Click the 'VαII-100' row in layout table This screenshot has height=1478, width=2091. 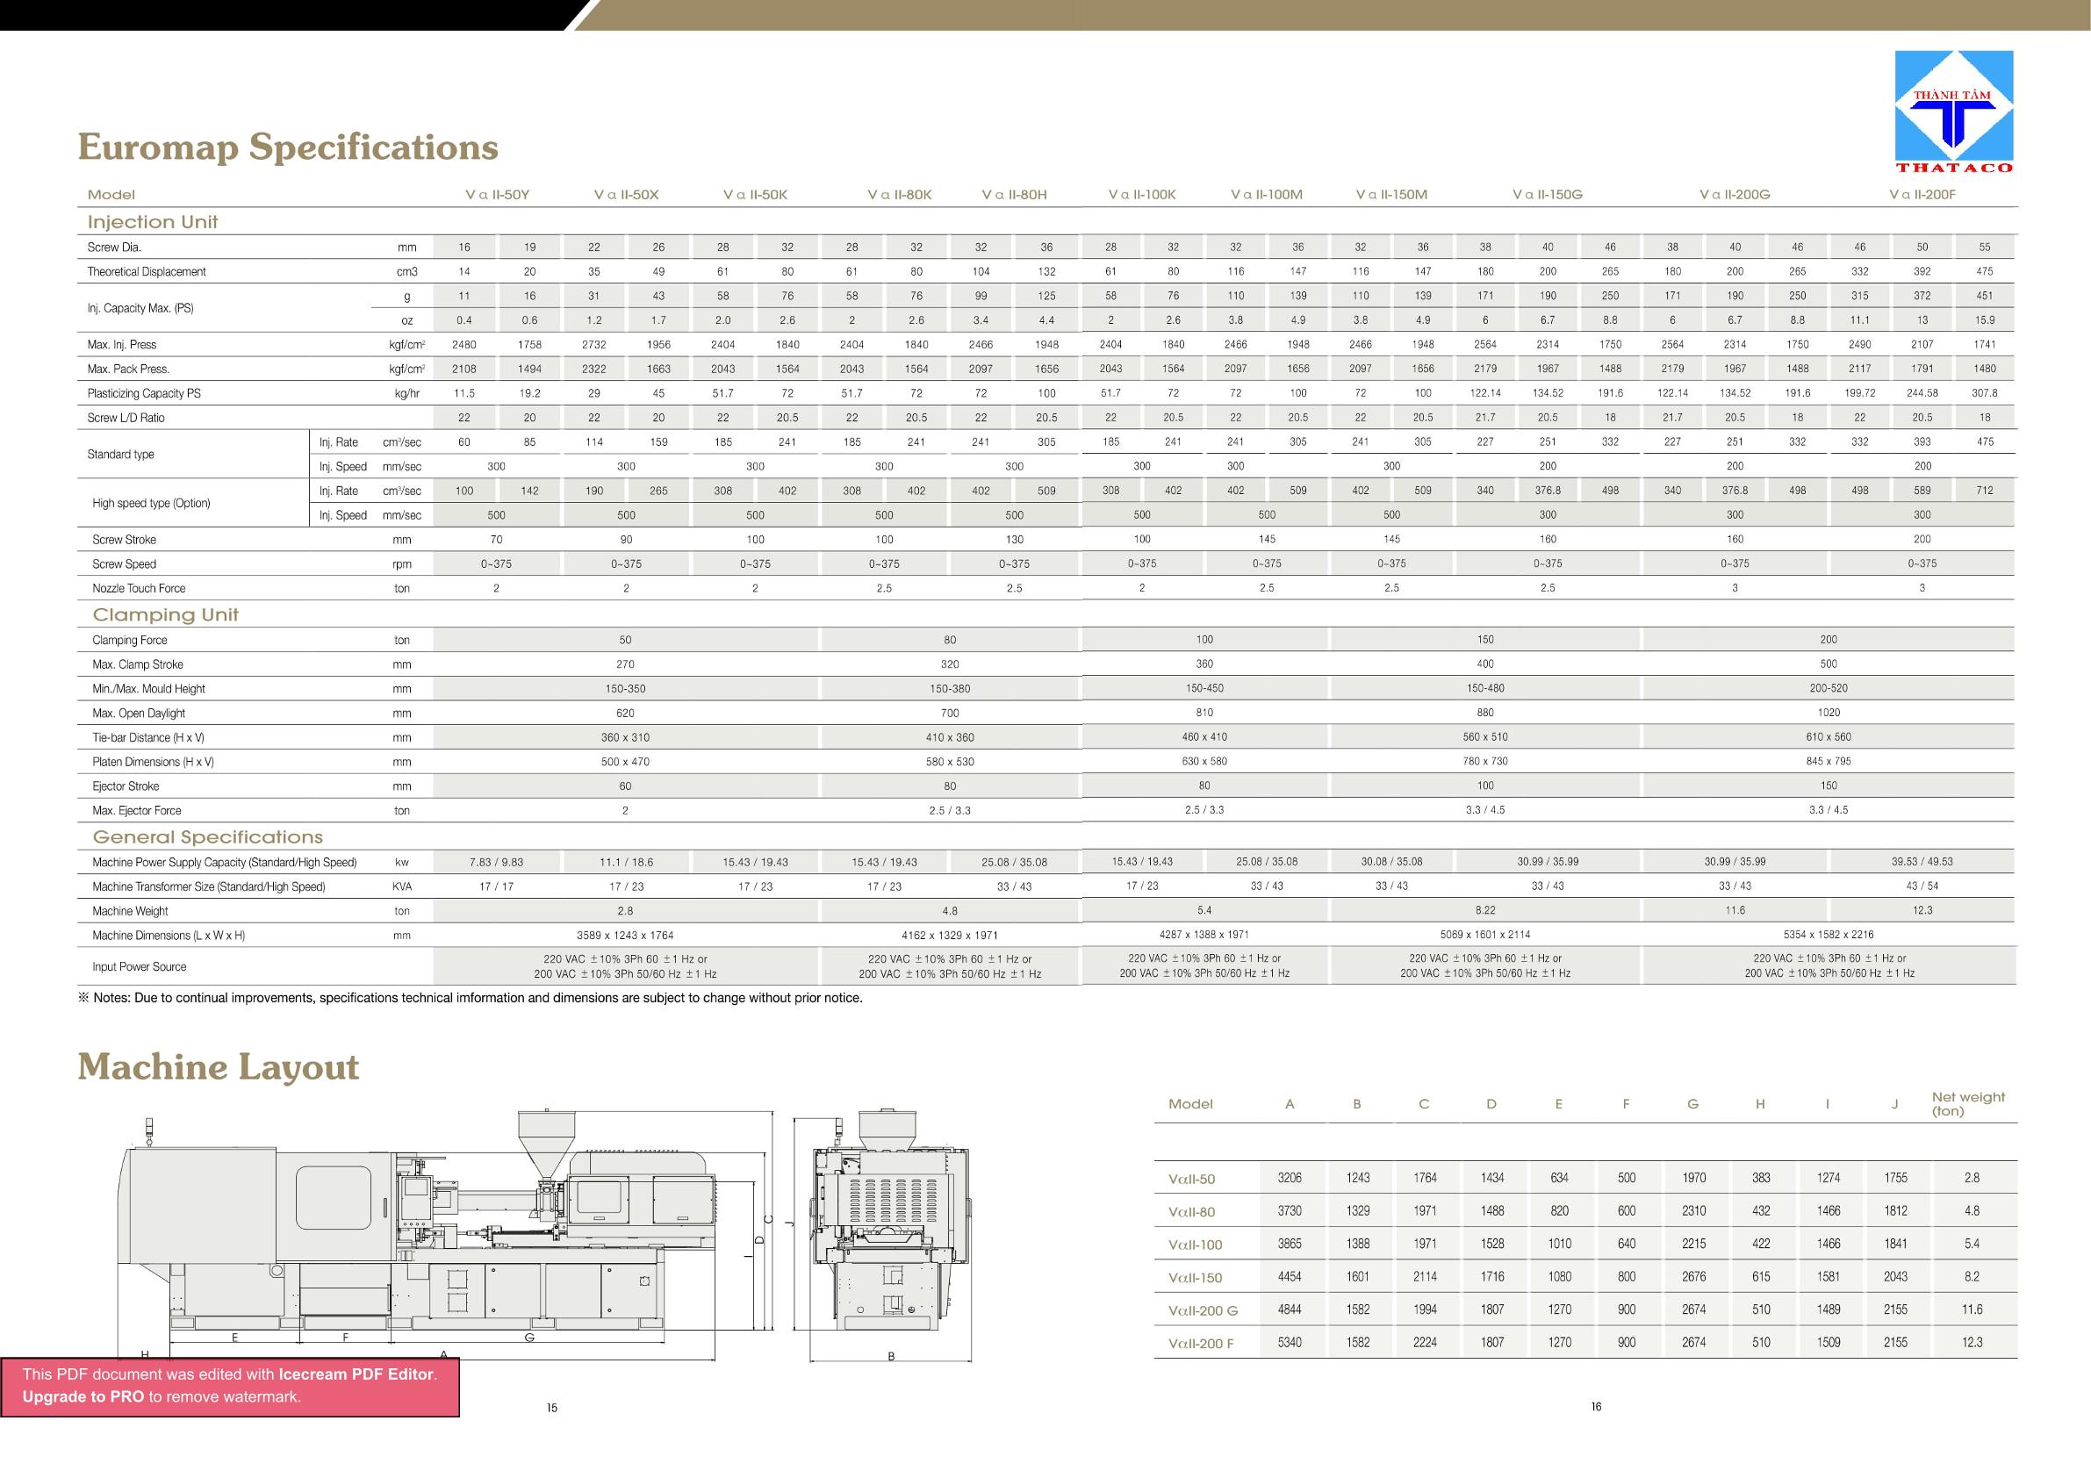(1585, 1243)
